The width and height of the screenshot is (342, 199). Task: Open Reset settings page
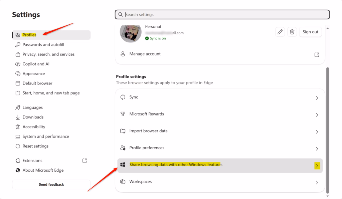click(51, 146)
